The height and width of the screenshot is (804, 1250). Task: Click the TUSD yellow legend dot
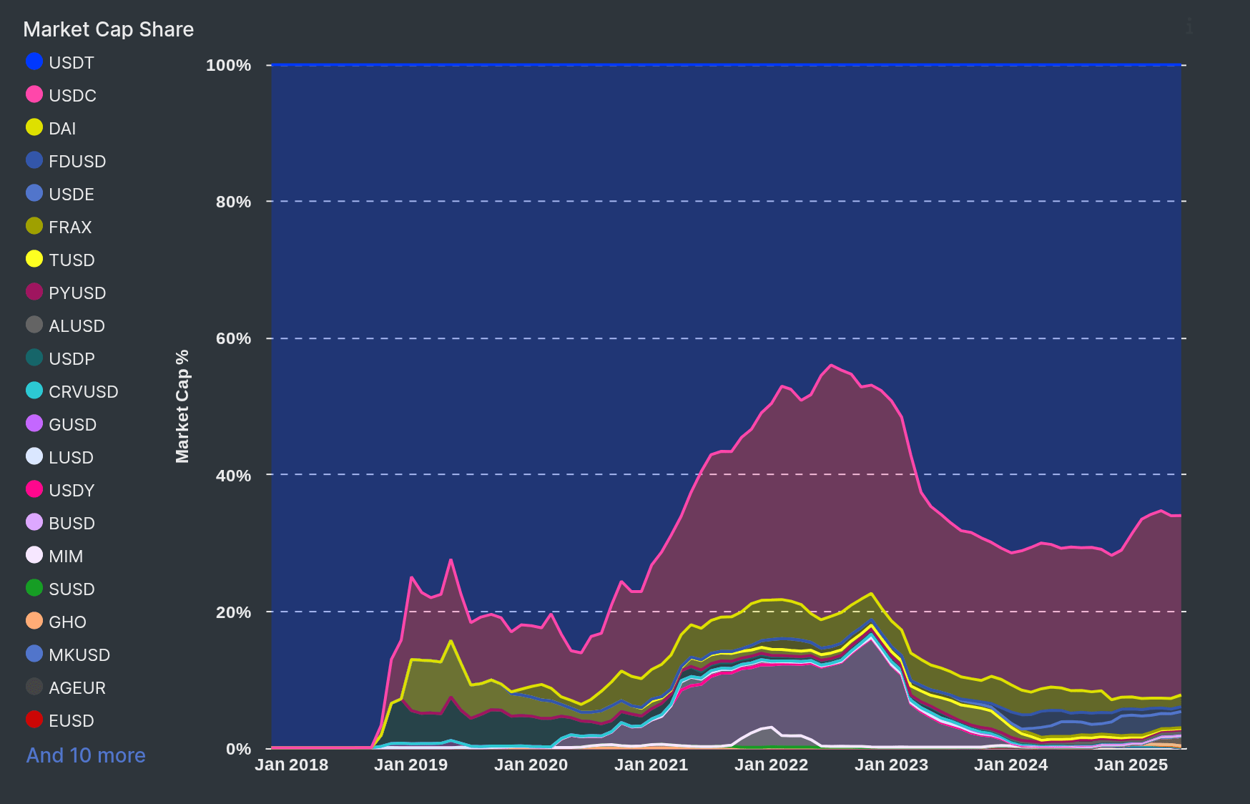pos(34,260)
